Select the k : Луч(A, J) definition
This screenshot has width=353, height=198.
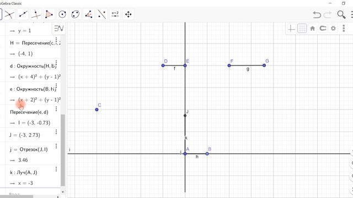pos(23,172)
